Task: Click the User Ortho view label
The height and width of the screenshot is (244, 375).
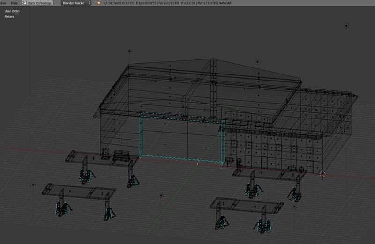Action: point(12,11)
